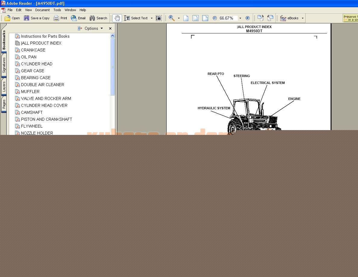This screenshot has height=277, width=358.
Task: Open the Help menu
Action: point(83,10)
